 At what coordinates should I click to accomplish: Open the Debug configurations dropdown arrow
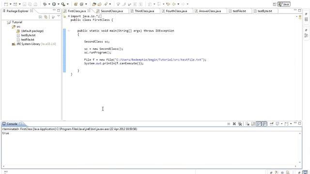point(49,4)
